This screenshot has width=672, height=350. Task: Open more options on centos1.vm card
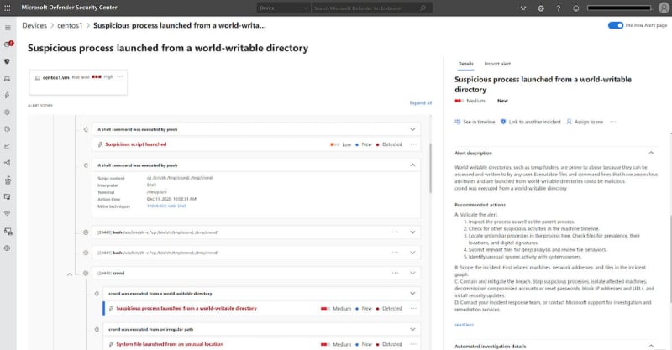120,76
